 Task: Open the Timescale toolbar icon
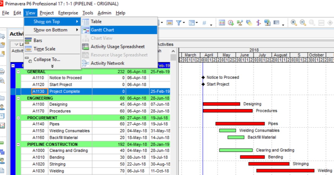(x=169, y=23)
